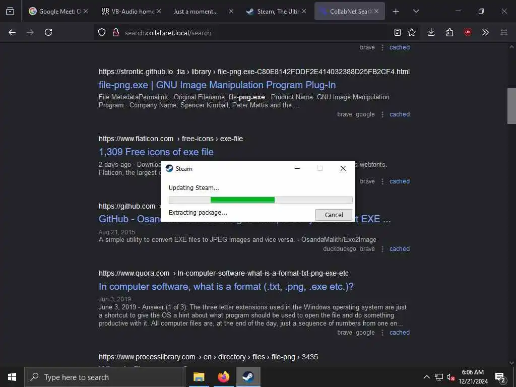Open cached link for file-png.exe result

(x=400, y=114)
